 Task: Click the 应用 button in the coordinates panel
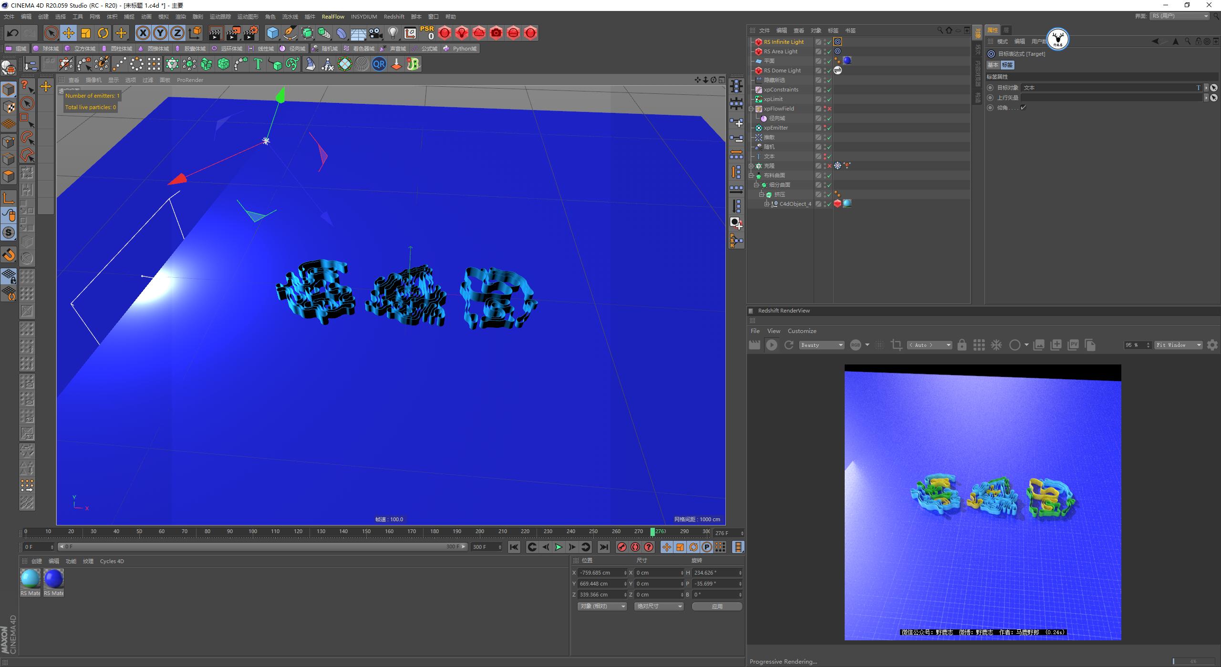coord(717,606)
